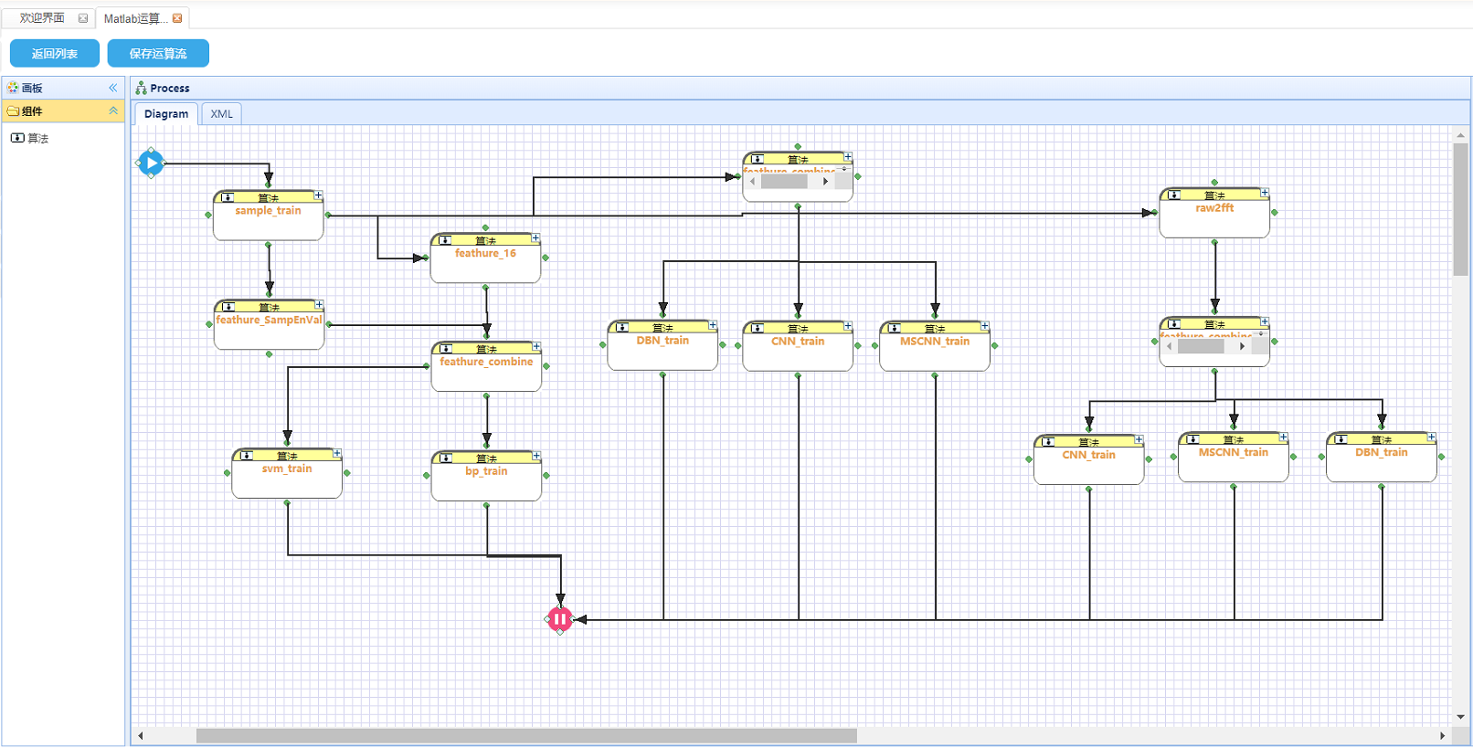Screen dimensions: 1473x748
Task: Click the horizontal scrollbar of the diagram
Action: point(526,735)
